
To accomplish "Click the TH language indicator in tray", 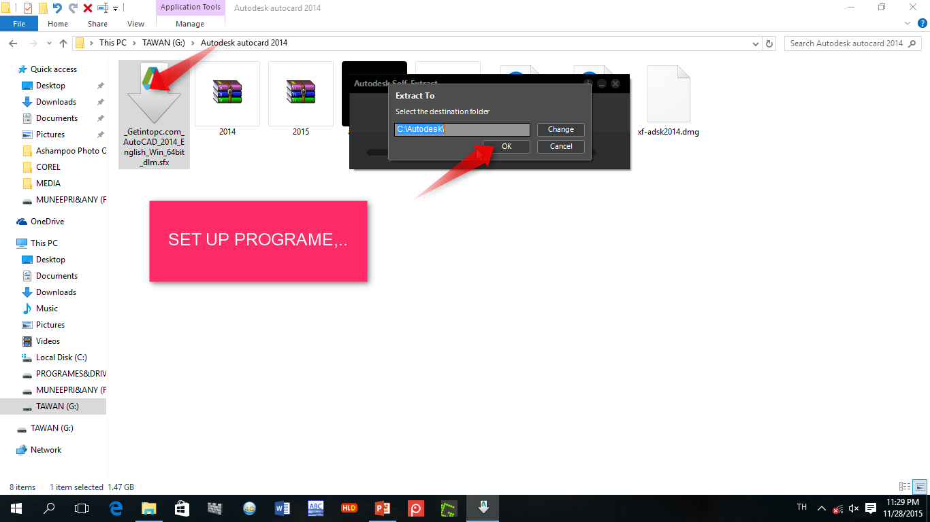I will click(802, 508).
